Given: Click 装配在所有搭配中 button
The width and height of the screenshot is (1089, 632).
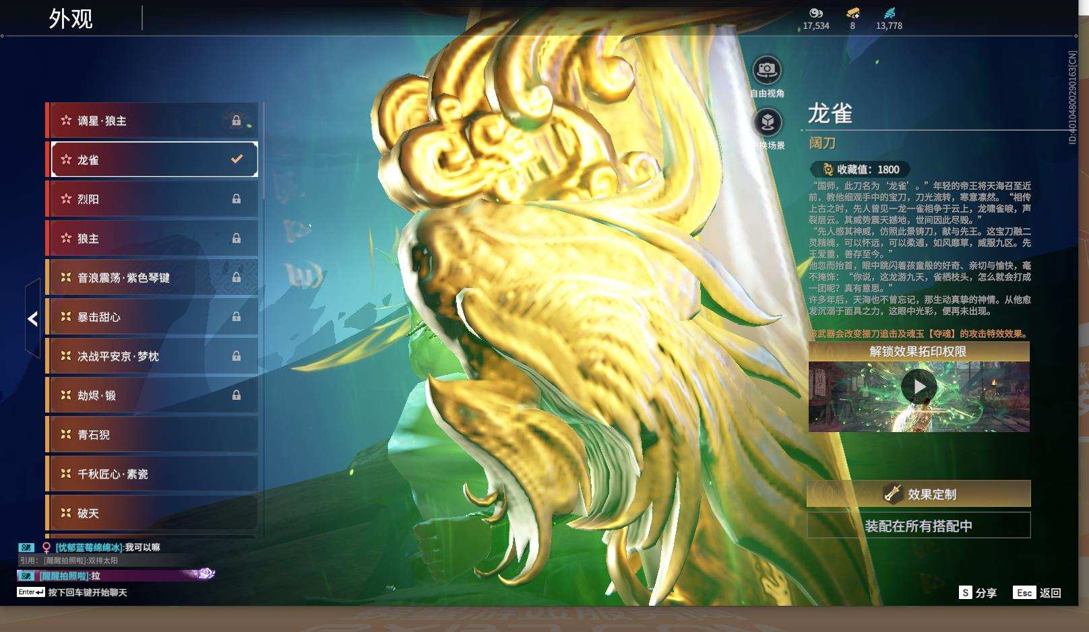Looking at the screenshot, I should pos(919,526).
